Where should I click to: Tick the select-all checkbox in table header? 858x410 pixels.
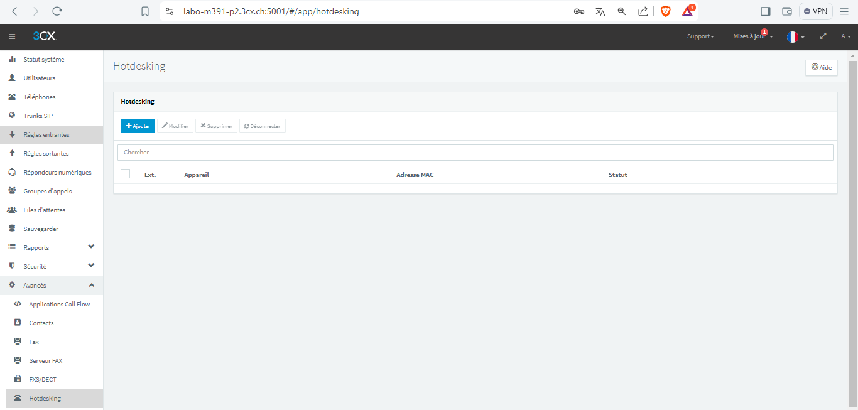click(x=125, y=174)
